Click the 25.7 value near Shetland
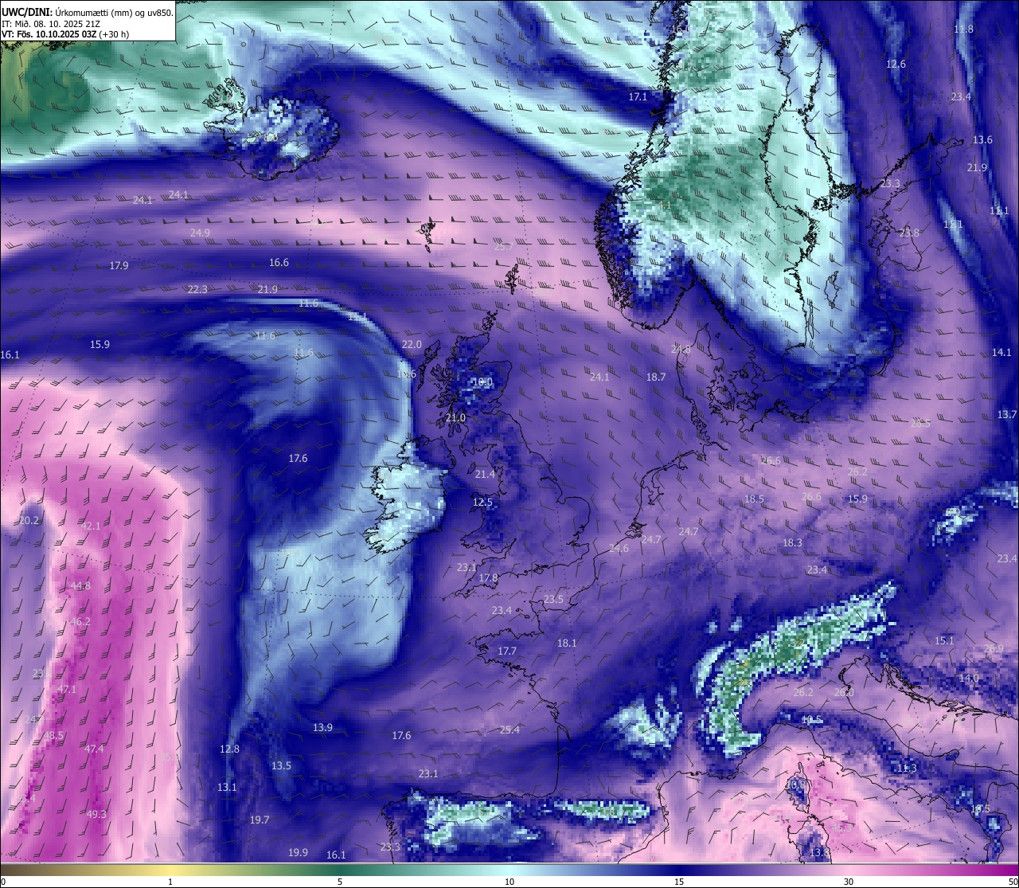This screenshot has width=1019, height=888. [503, 248]
